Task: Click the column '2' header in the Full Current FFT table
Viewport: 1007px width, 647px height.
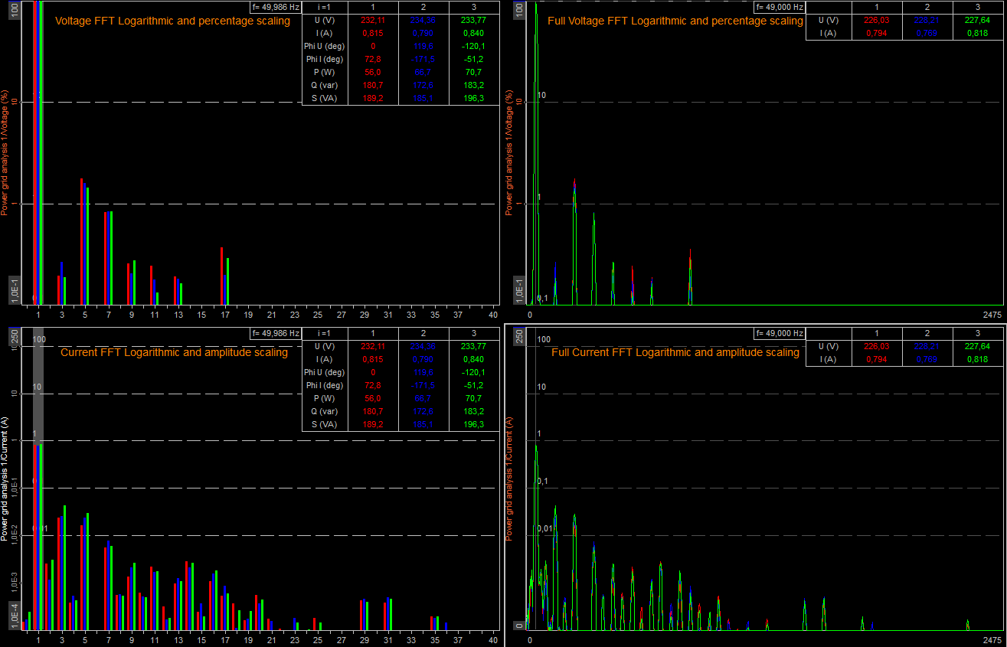Action: pos(927,333)
